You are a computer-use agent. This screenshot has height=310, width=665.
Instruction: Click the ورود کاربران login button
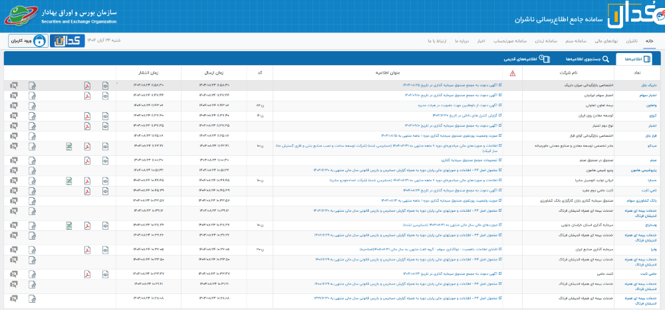(x=28, y=40)
